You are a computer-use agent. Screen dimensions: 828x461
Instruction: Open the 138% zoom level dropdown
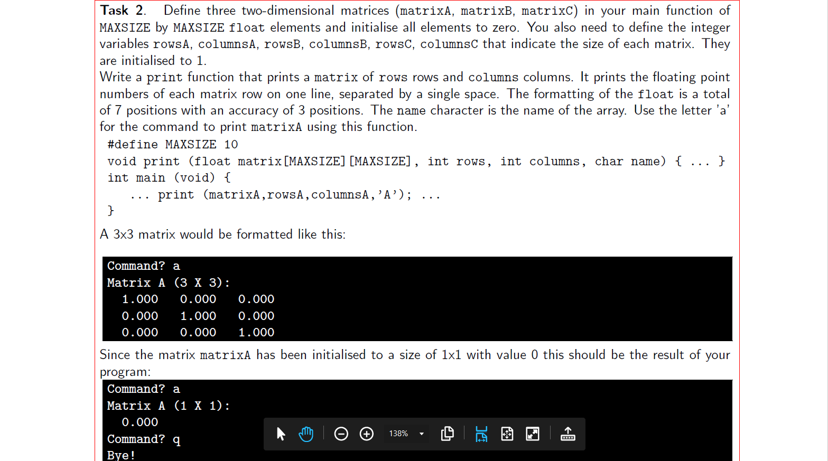[421, 434]
